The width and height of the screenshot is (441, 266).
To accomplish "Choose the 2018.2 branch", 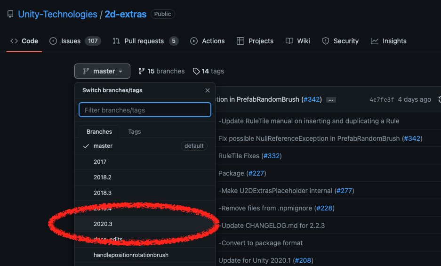I will tap(103, 177).
